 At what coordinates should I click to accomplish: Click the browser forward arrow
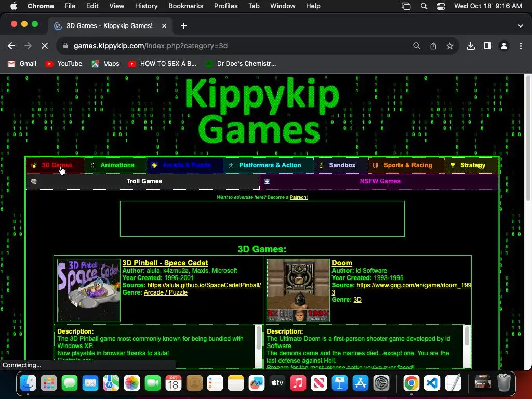click(x=28, y=46)
